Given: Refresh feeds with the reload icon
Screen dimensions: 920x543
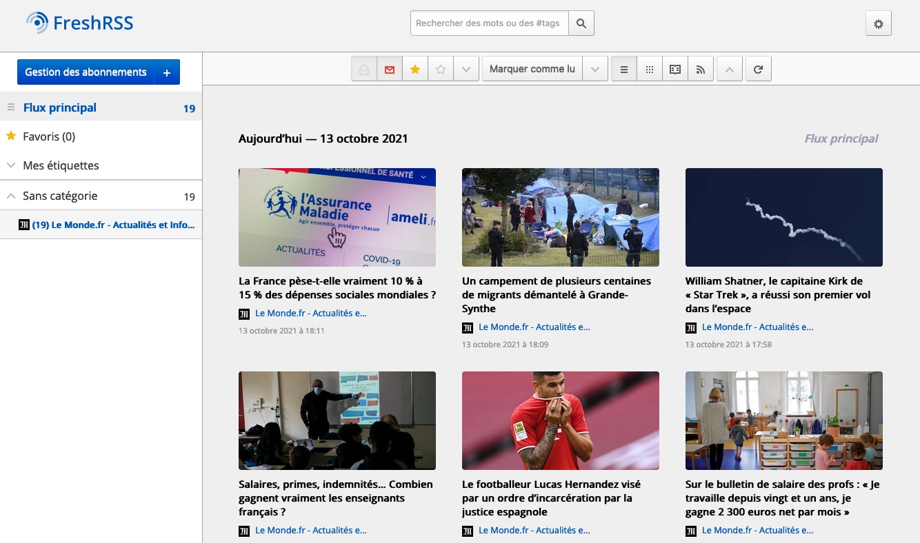Looking at the screenshot, I should 758,70.
